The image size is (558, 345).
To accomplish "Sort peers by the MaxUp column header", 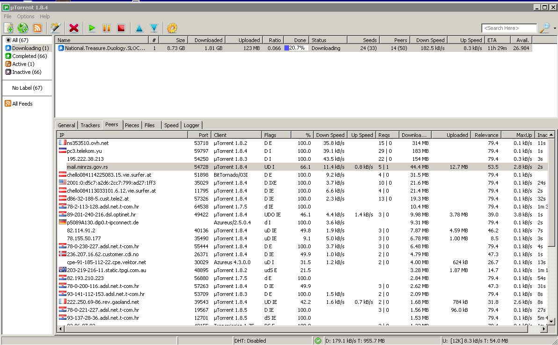I will (518, 135).
